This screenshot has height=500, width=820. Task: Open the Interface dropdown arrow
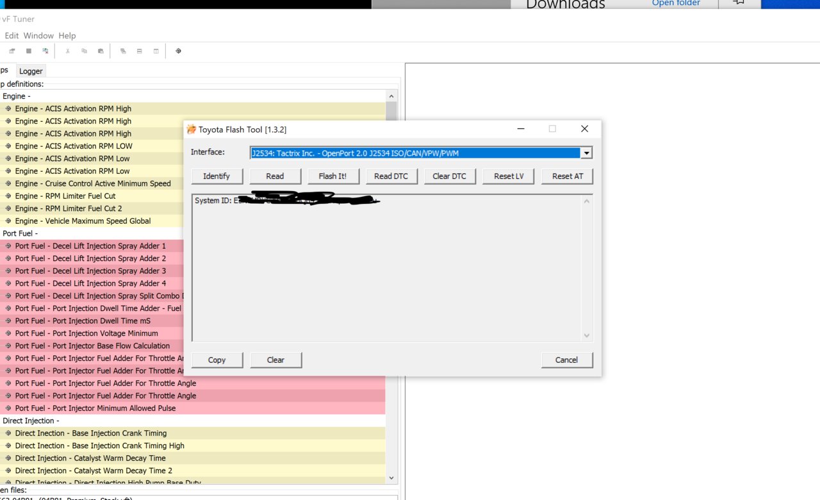586,153
